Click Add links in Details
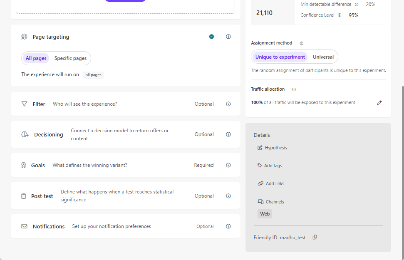The width and height of the screenshot is (404, 260). coord(275,183)
